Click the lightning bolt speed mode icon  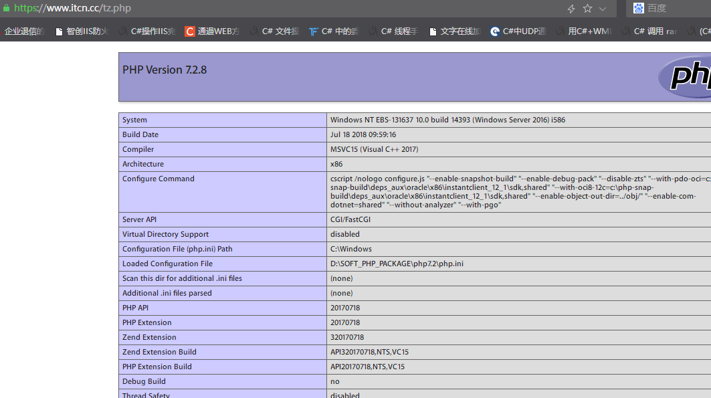coord(571,9)
